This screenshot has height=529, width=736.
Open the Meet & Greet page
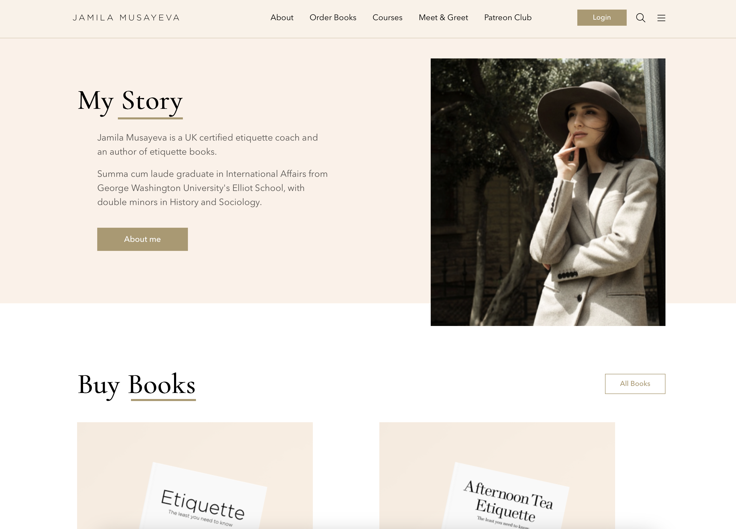443,18
